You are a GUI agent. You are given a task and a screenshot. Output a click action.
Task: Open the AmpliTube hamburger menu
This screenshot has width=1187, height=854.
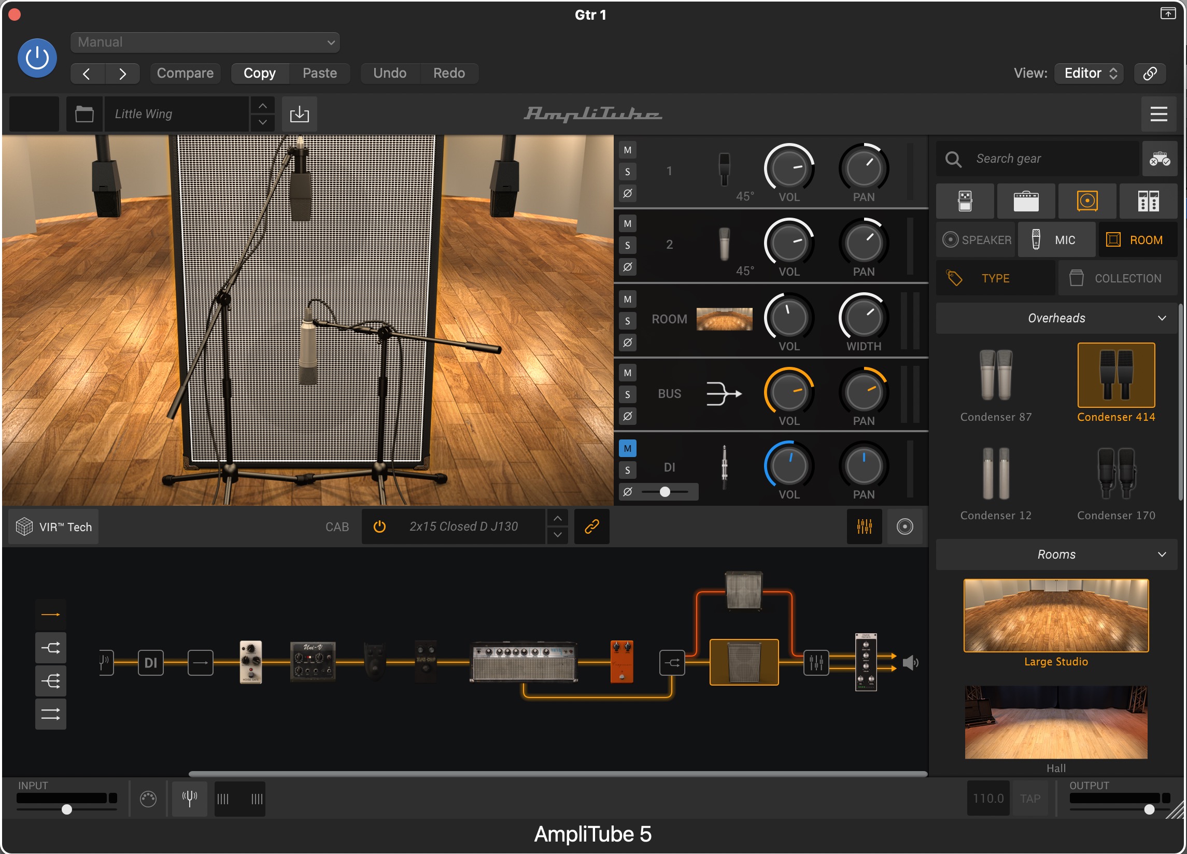tap(1158, 113)
